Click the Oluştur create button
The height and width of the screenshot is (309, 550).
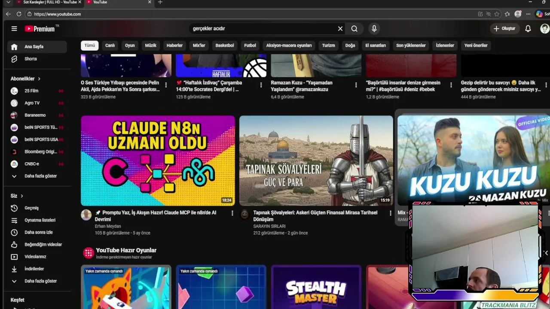coord(504,29)
